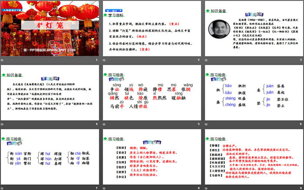Viewport: 304px width, 190px height.
Task: Click the 预习检查 heading on slide 7
Action: [x=14, y=139]
